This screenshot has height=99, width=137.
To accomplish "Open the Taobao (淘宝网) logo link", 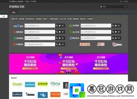I will (85, 44).
